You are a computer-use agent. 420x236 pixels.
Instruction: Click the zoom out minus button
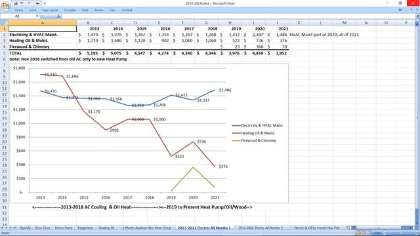pos(385,233)
